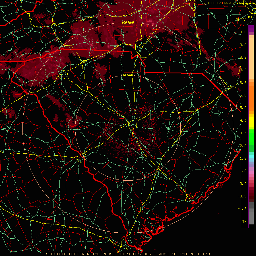Pick the purple segment atop the color scale
This screenshot has width=256, height=256.
(x=251, y=28)
